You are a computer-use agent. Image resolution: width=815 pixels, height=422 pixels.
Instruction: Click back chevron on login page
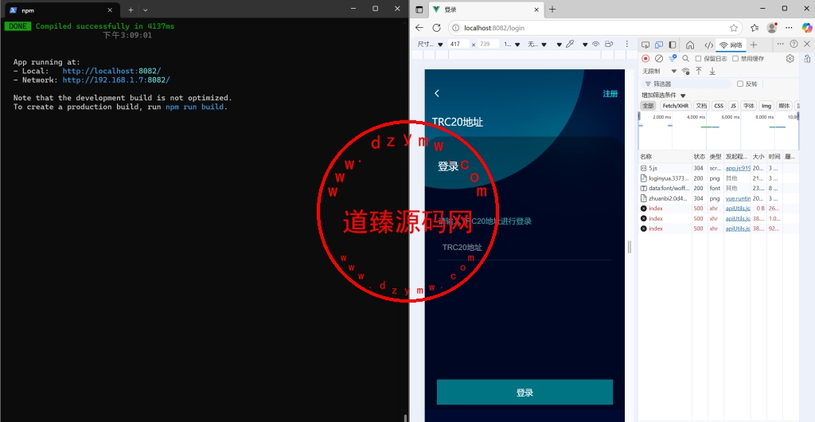click(437, 93)
